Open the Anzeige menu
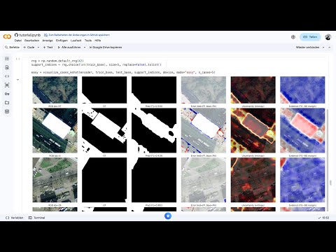336x252 pixels. tap(48, 41)
